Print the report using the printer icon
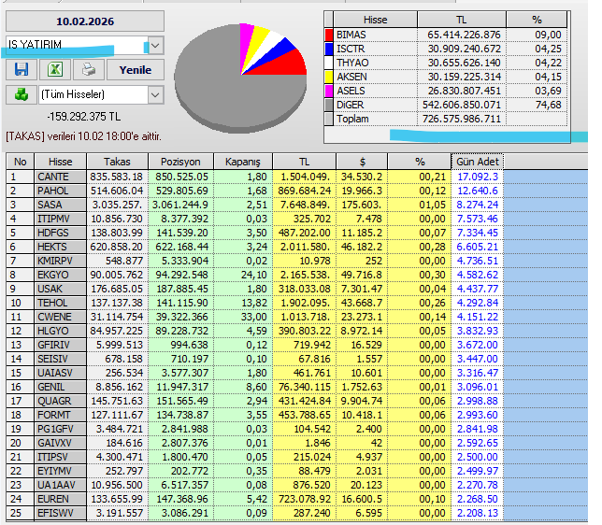This screenshot has height=525, width=602. pos(89,69)
